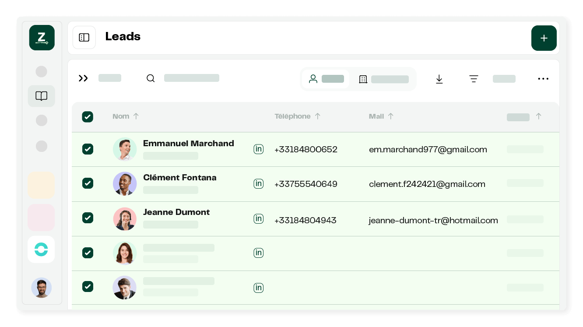Screen dimensions: 583x327
Task: Click email em.marchand977@gmail.com
Action: [428, 150]
